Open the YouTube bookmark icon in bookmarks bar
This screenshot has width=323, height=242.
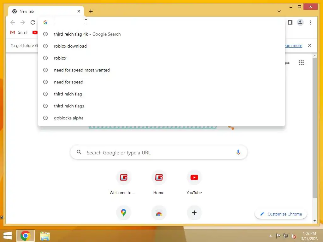tap(35, 32)
